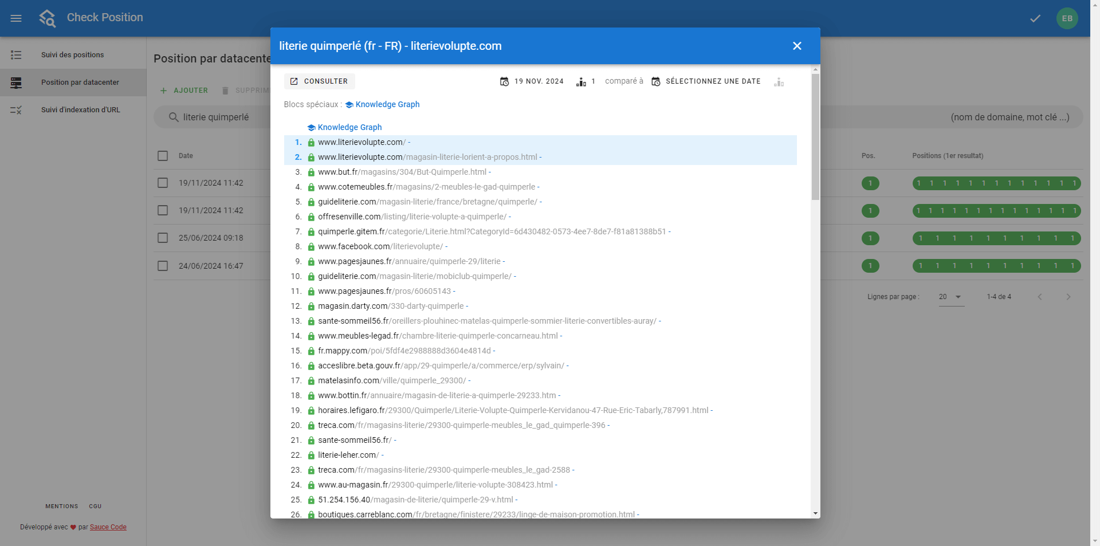Open literie-leher.com result at rank 22
Viewport: 1100px width, 546px height.
tap(348, 455)
